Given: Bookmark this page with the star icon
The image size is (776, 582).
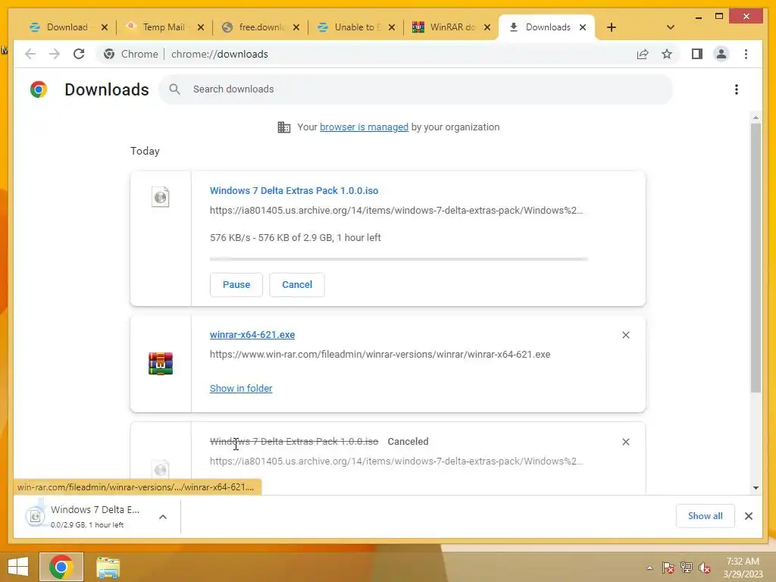Looking at the screenshot, I should pos(667,54).
